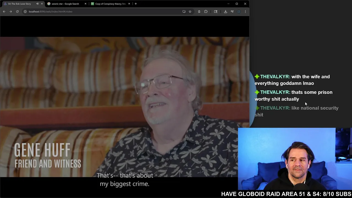The image size is (352, 198).
Task: Click the subtitle 'my biggest crime.'
Action: (125, 184)
